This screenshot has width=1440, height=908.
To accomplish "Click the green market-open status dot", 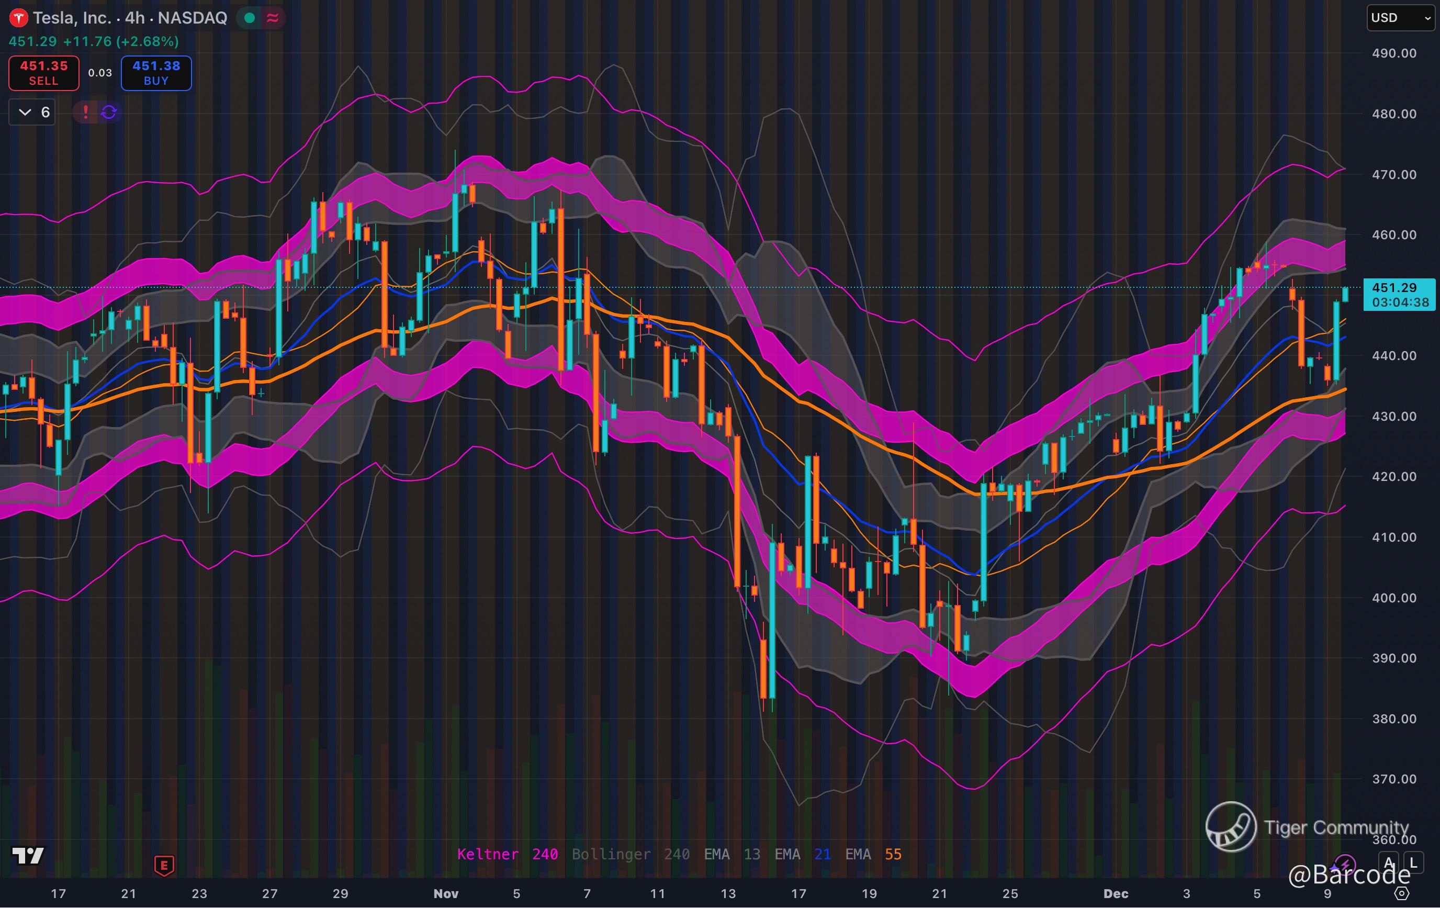I will pos(250,18).
